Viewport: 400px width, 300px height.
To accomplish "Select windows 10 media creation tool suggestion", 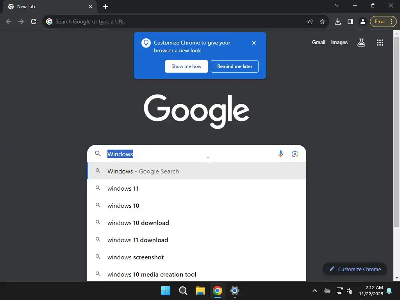I will [x=197, y=274].
